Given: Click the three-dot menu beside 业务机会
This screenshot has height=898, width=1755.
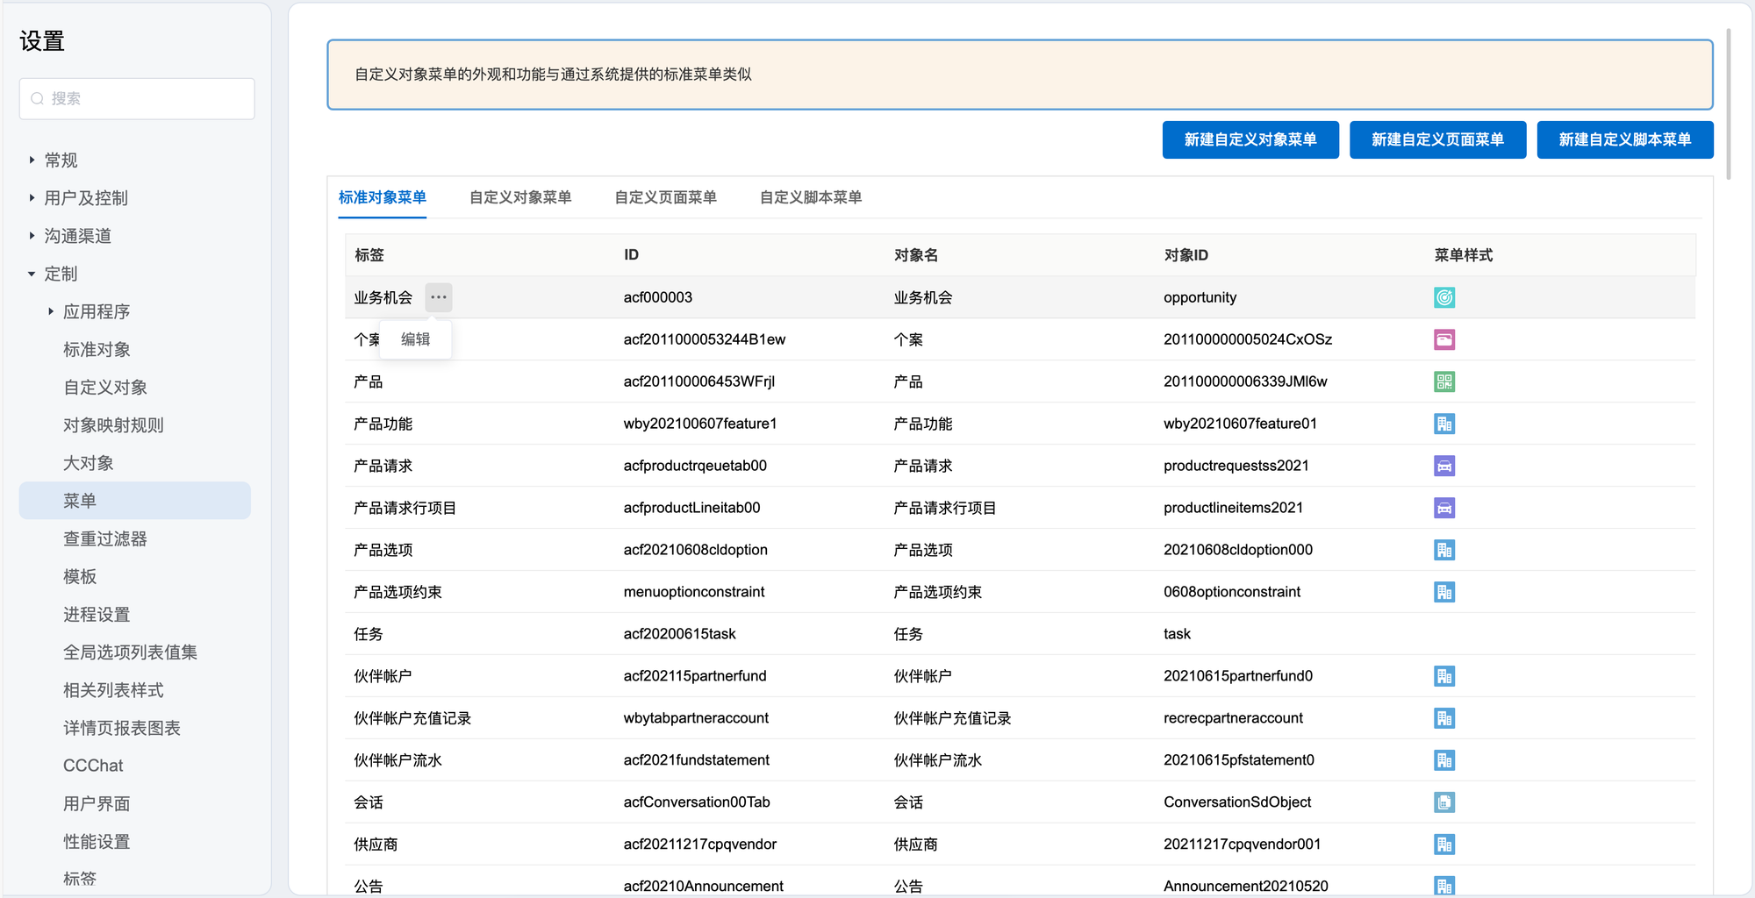Looking at the screenshot, I should tap(439, 297).
